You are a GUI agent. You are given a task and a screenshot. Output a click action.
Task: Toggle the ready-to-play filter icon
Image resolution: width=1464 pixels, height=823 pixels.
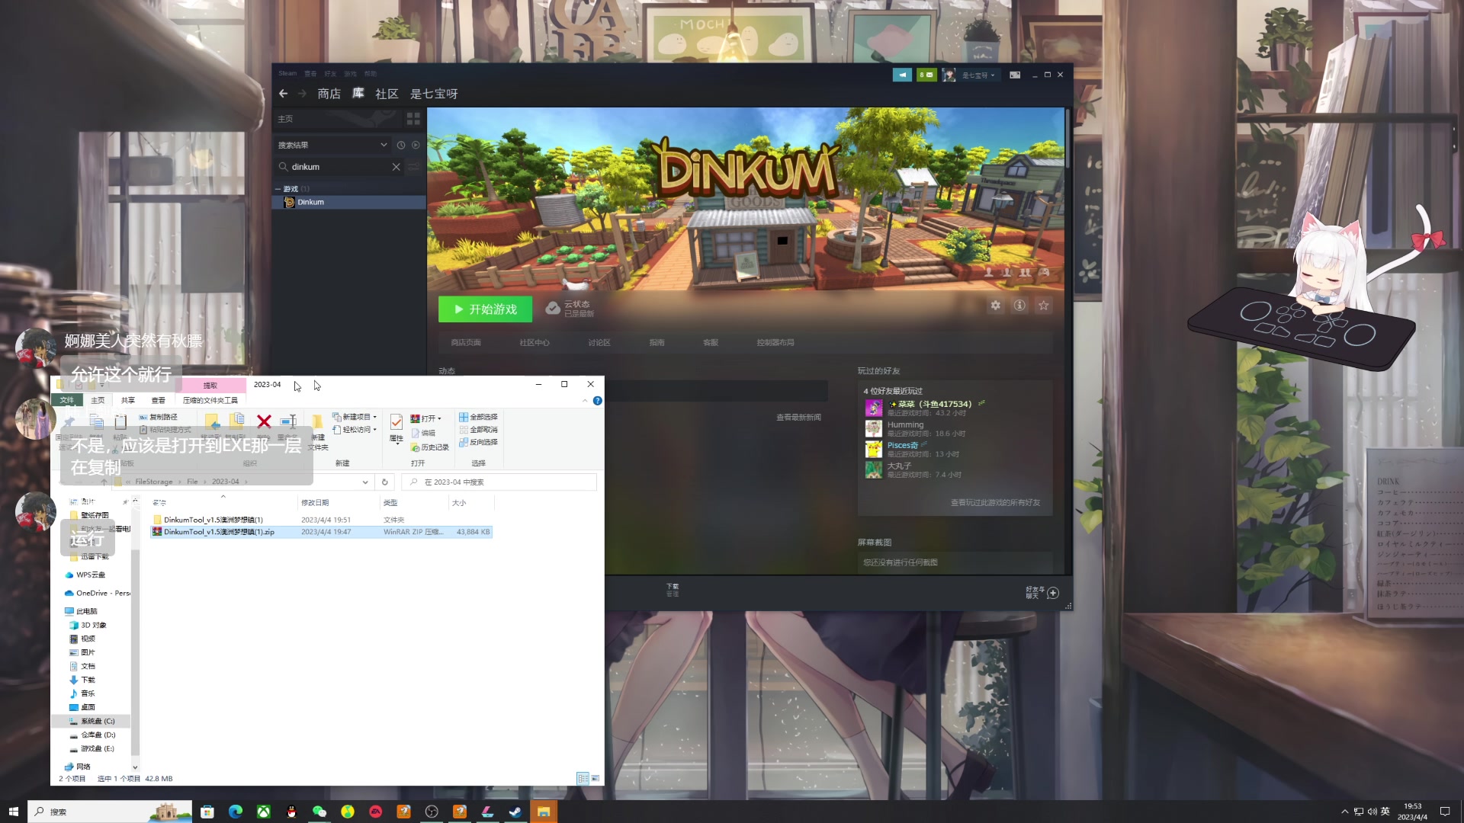click(416, 145)
